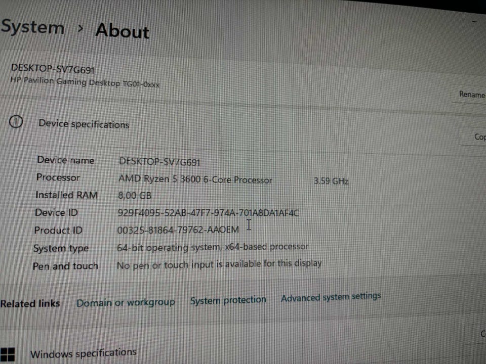Click the Processor label
486x364 pixels.
(58, 177)
